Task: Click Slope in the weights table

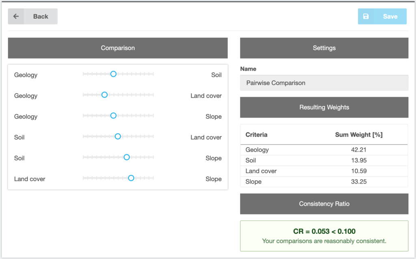Action: pyautogui.click(x=253, y=182)
